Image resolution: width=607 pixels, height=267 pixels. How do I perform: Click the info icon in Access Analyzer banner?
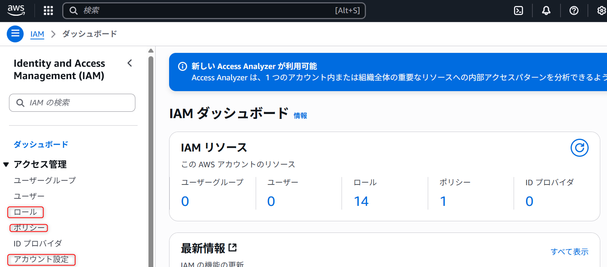tap(183, 66)
